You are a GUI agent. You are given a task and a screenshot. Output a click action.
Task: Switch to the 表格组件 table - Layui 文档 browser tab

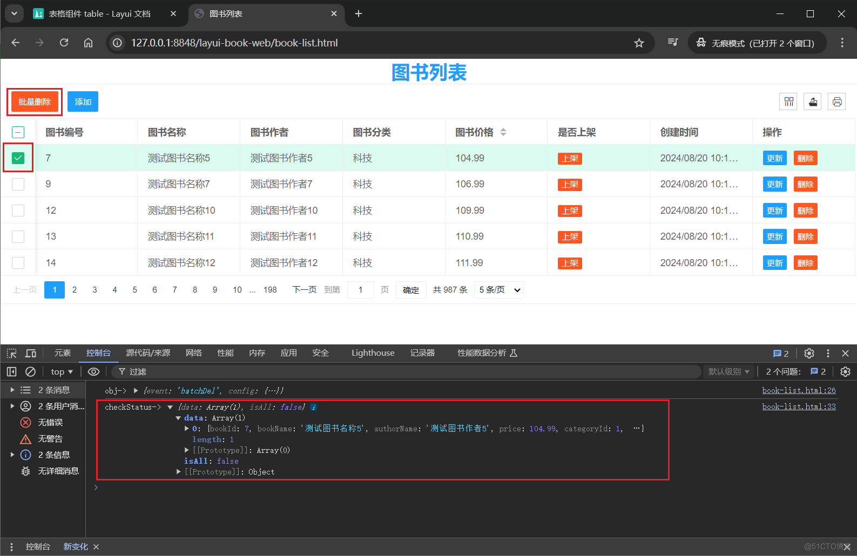pyautogui.click(x=100, y=13)
